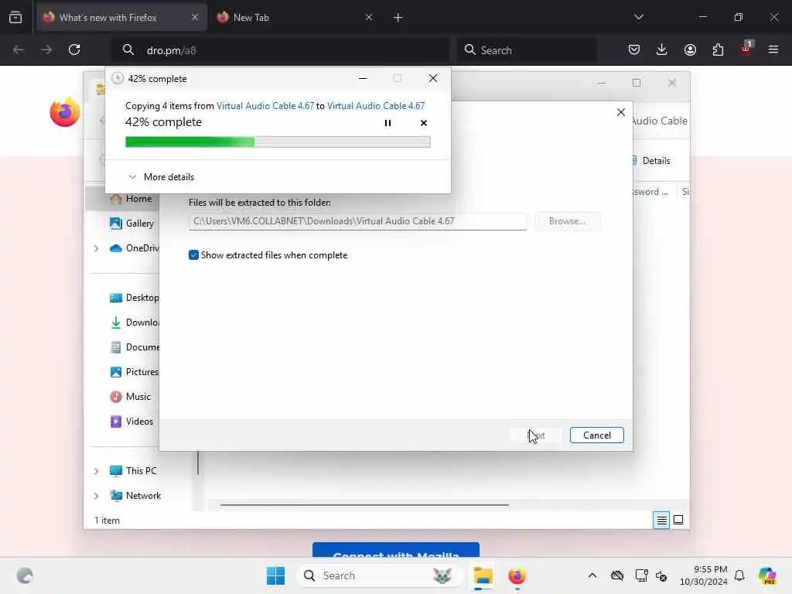This screenshot has height=594, width=792.
Task: Open Firefox View icon
Action: (x=15, y=17)
